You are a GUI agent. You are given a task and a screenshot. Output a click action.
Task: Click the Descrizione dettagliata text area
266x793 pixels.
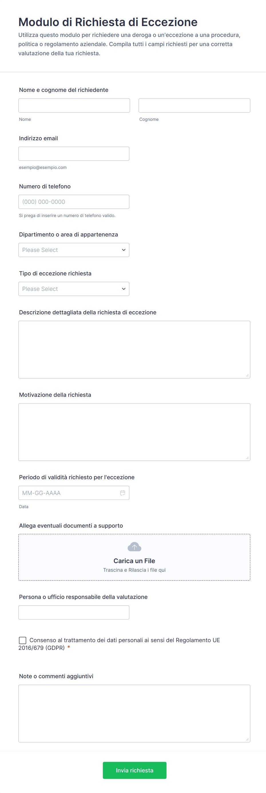coord(134,349)
